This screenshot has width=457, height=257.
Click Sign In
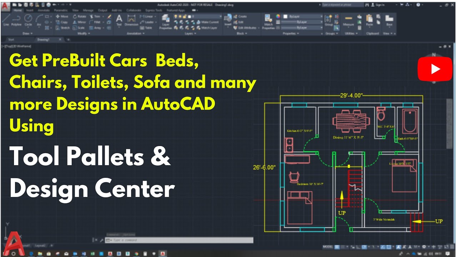click(378, 5)
